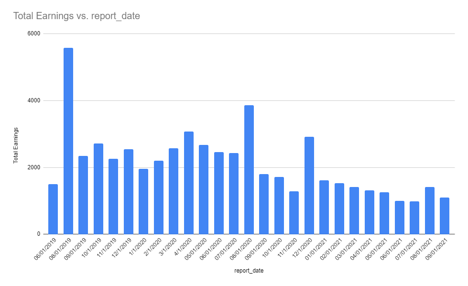Click the 07/01/2021 bar
468x286 pixels.
[414, 218]
